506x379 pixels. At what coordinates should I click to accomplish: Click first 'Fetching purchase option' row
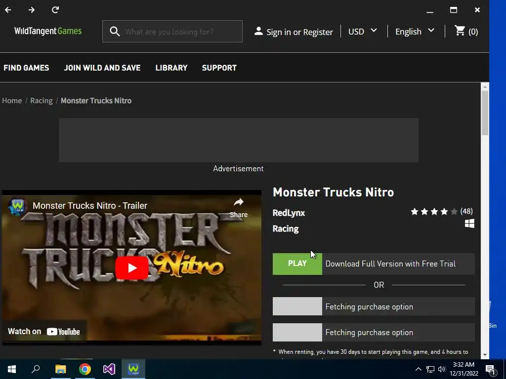pos(374,306)
